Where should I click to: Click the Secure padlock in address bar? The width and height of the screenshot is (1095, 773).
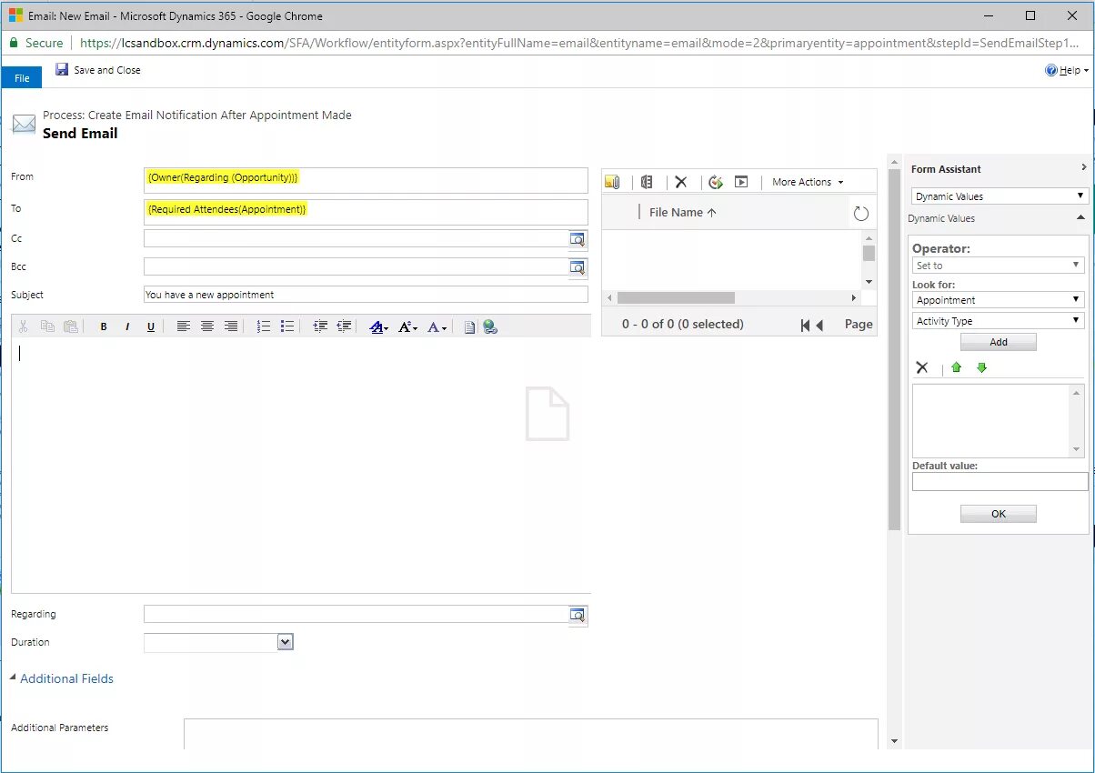point(14,43)
